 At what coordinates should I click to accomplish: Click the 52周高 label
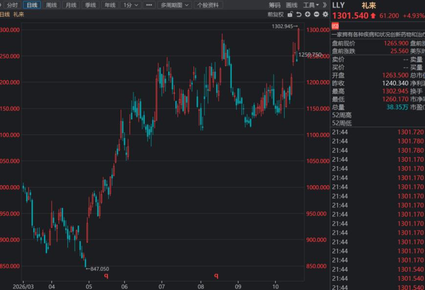pos(342,115)
